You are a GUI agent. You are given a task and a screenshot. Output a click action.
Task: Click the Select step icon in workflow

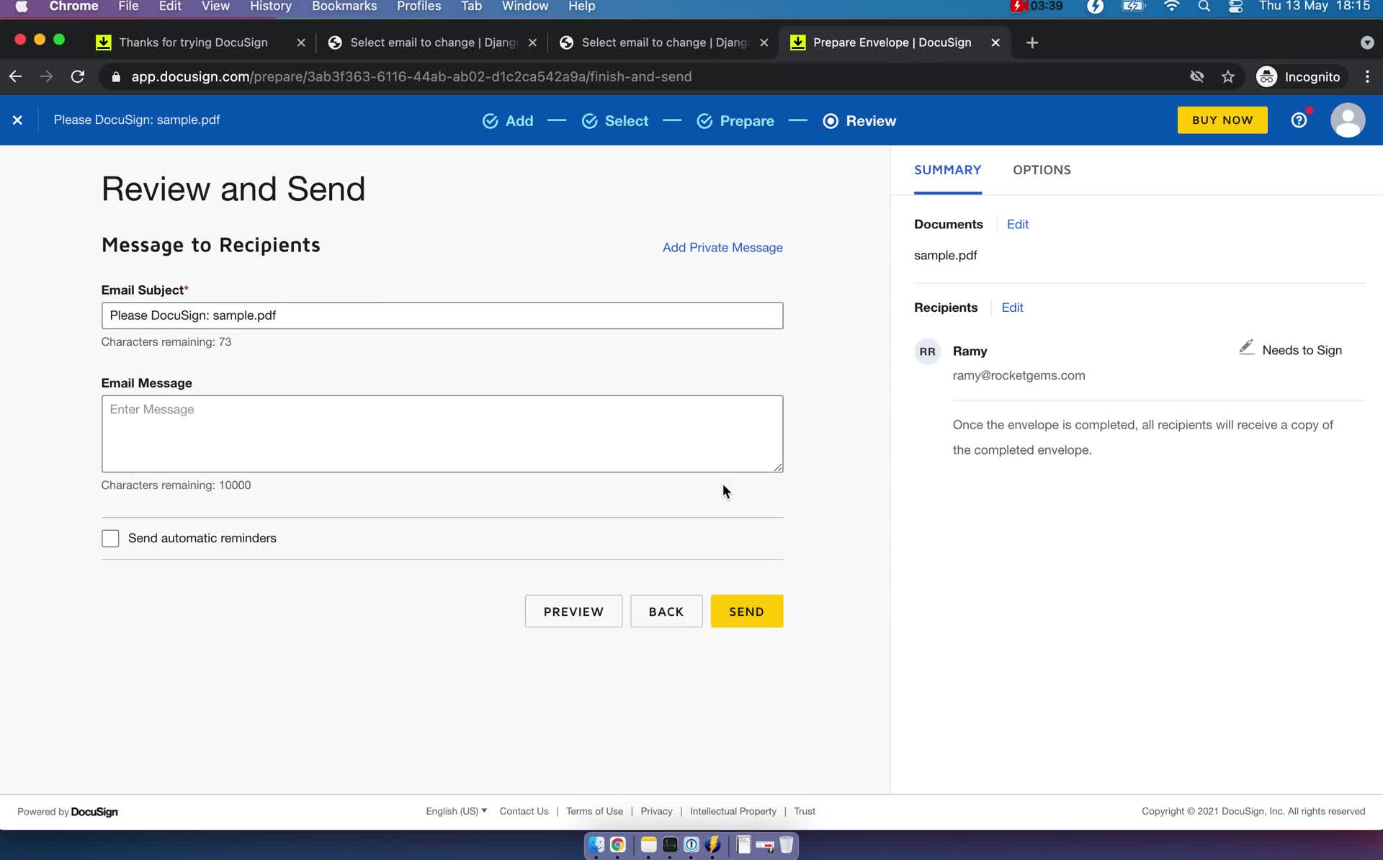click(591, 120)
